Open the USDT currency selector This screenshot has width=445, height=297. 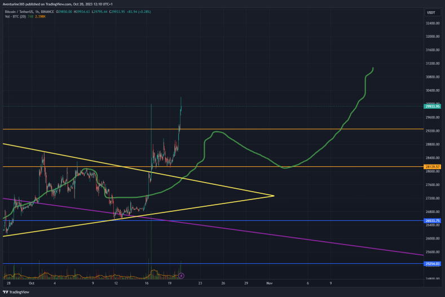(x=431, y=12)
